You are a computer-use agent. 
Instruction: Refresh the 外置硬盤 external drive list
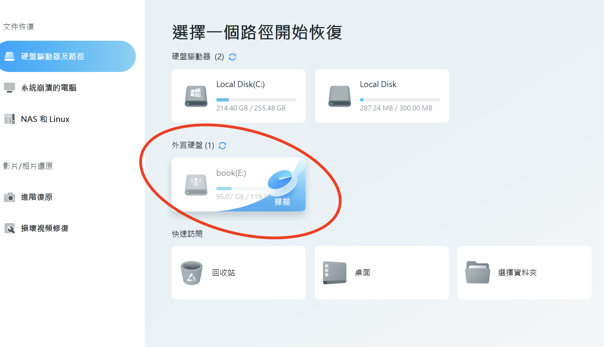tap(222, 146)
